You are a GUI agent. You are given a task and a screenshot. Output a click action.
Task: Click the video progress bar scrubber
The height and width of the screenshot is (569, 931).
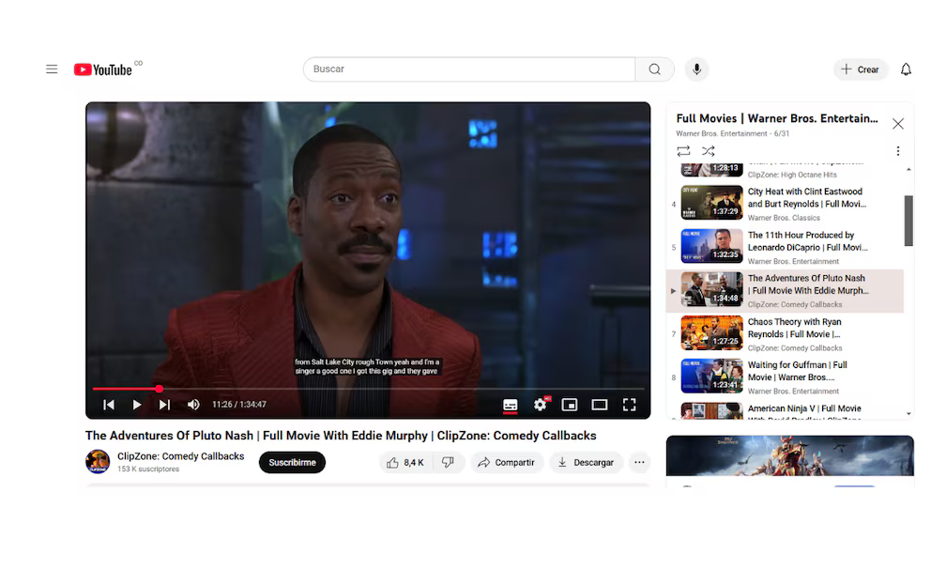click(159, 389)
